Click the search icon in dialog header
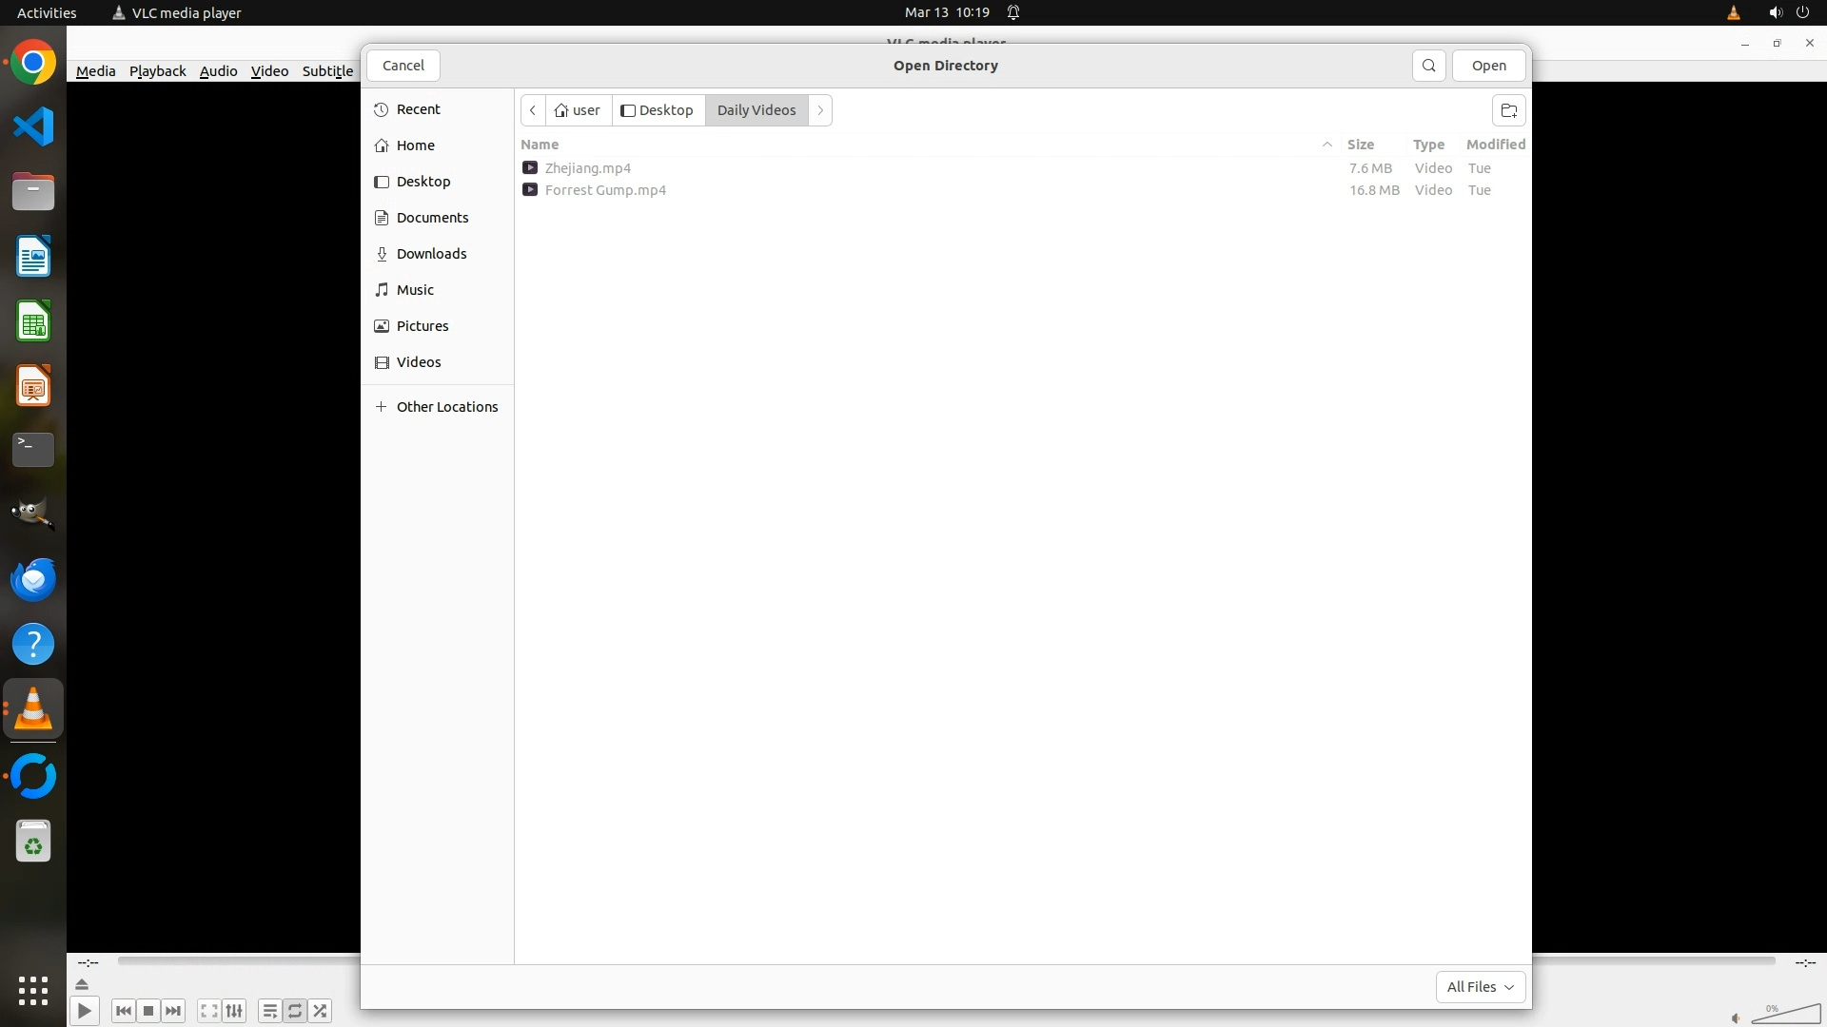The height and width of the screenshot is (1027, 1827). 1428,66
